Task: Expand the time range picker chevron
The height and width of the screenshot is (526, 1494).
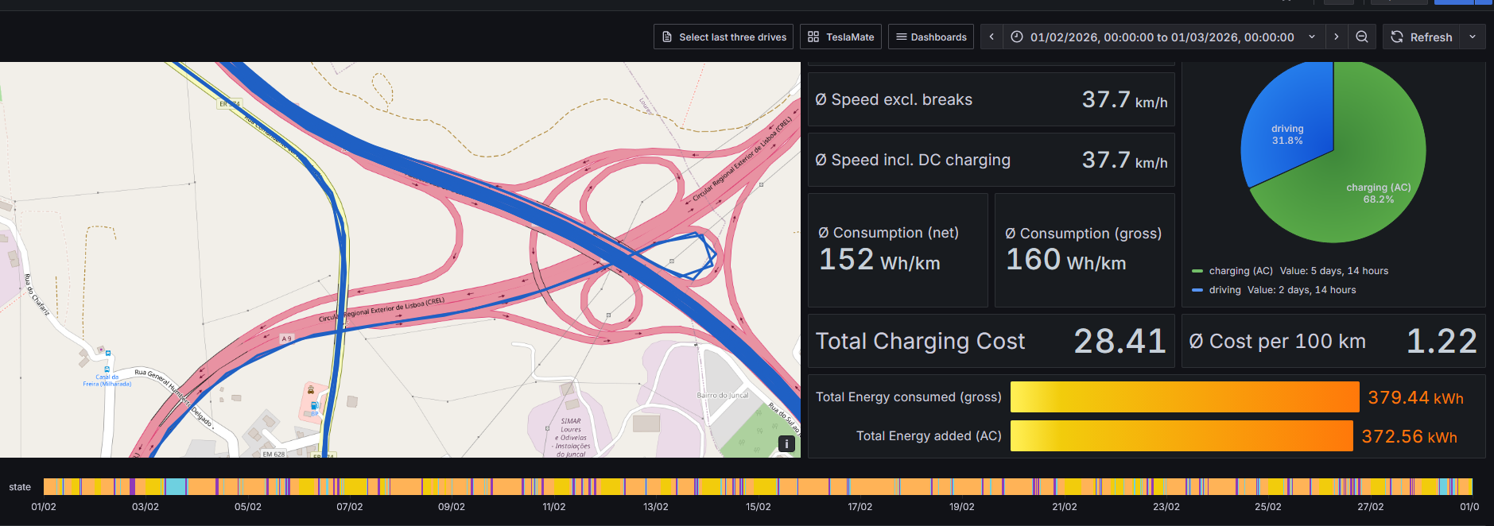Action: [1312, 37]
